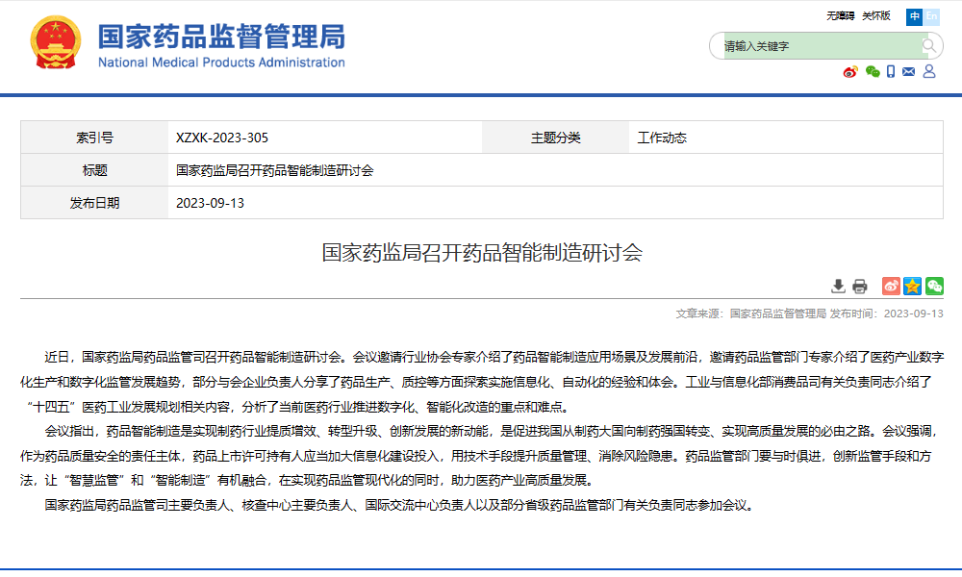Click the NMPA national emblem logo
The width and height of the screenshot is (962, 577).
(56, 41)
